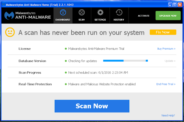Click the yellow Fix Now button
Image resolution: width=184 pixels, height=122 pixels.
pos(163,32)
